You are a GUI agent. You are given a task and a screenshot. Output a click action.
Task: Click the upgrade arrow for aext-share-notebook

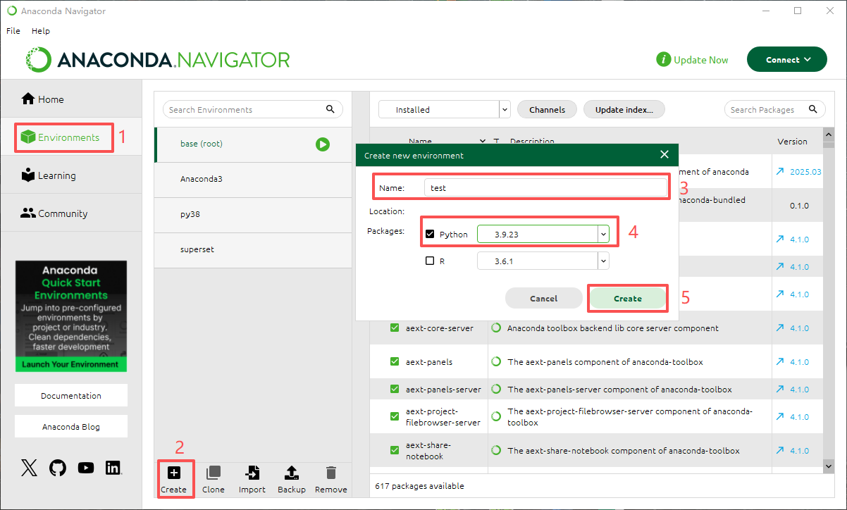pos(780,451)
